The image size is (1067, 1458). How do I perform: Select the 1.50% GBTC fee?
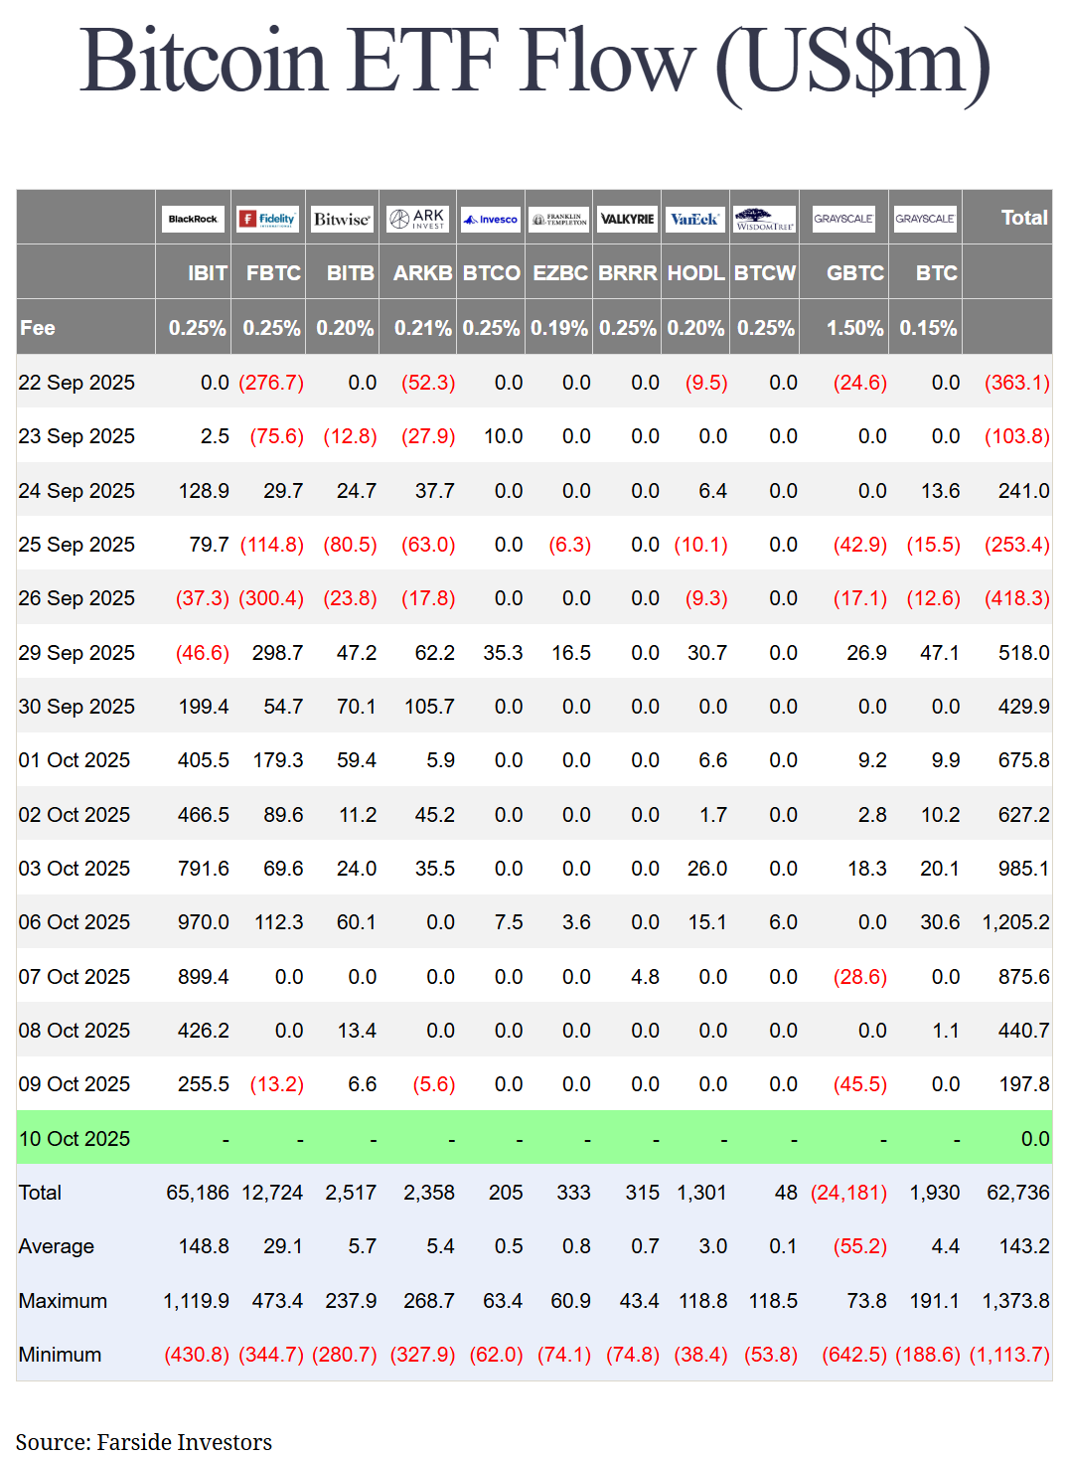tap(855, 328)
